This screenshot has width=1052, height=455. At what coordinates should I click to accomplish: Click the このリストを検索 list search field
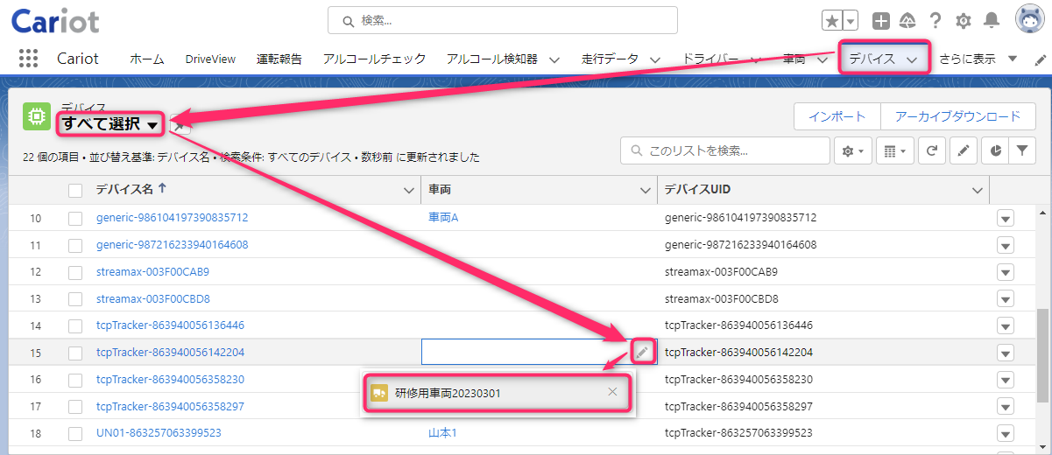(725, 150)
